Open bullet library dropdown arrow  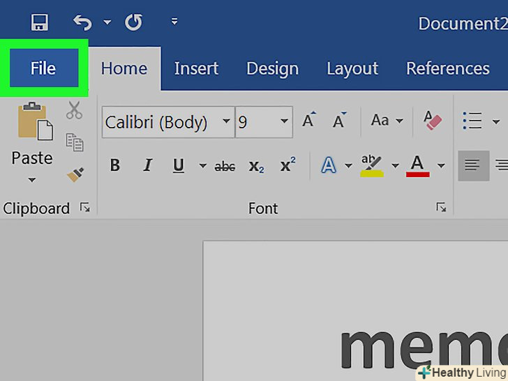point(495,122)
